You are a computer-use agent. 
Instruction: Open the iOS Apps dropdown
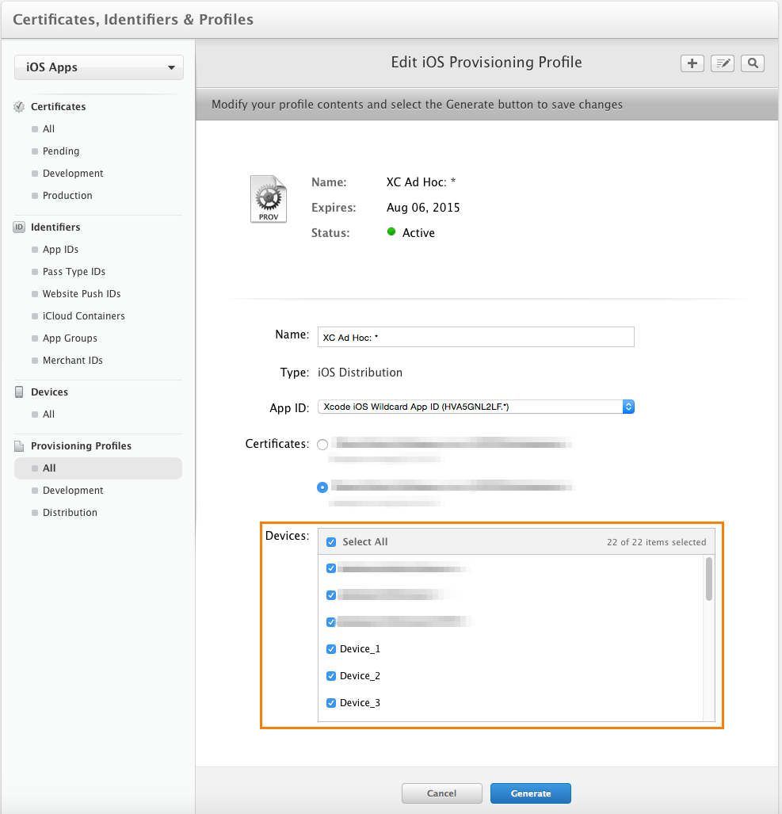[98, 67]
